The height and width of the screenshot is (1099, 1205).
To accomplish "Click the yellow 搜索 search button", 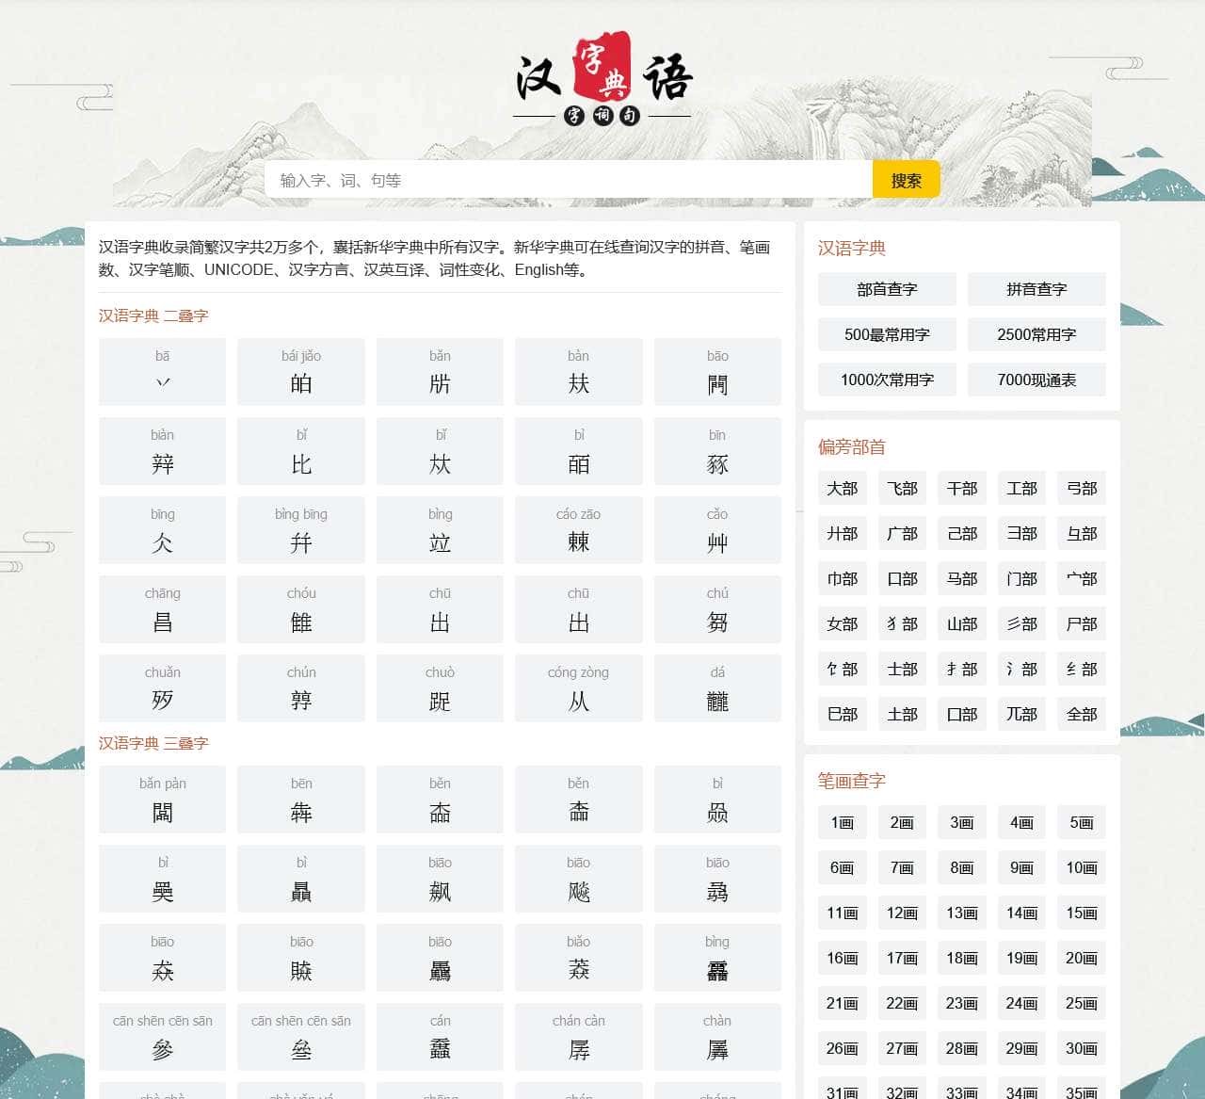I will (906, 179).
